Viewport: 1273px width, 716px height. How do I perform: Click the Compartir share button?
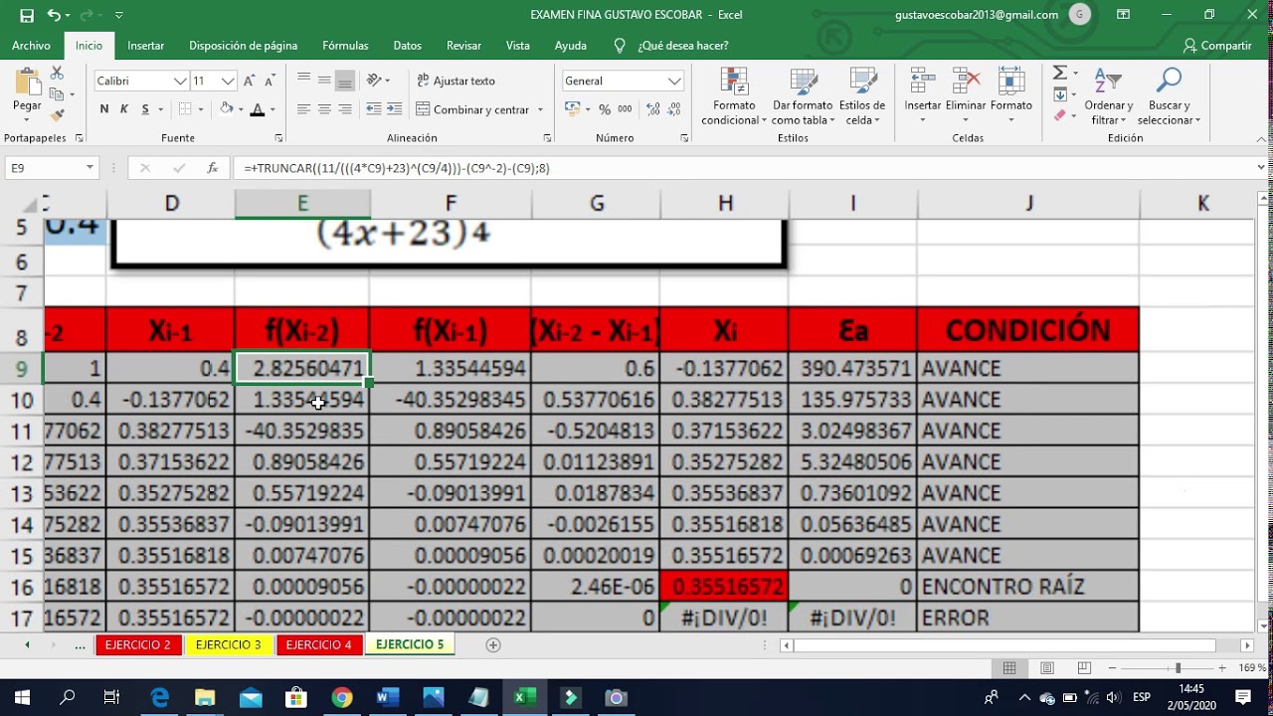tap(1217, 46)
